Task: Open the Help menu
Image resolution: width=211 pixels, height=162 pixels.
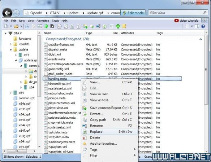Action: (64, 21)
